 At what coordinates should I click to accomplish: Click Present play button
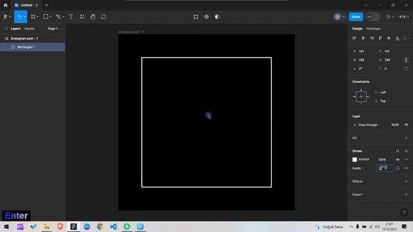pos(388,17)
